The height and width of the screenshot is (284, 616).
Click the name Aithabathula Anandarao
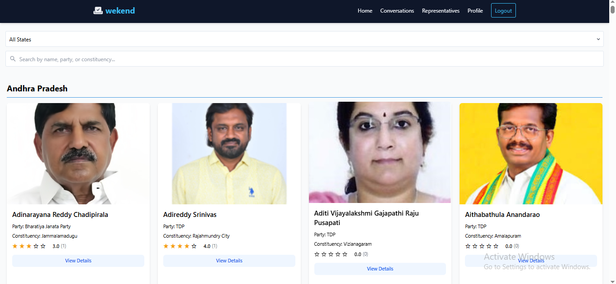[x=502, y=215]
